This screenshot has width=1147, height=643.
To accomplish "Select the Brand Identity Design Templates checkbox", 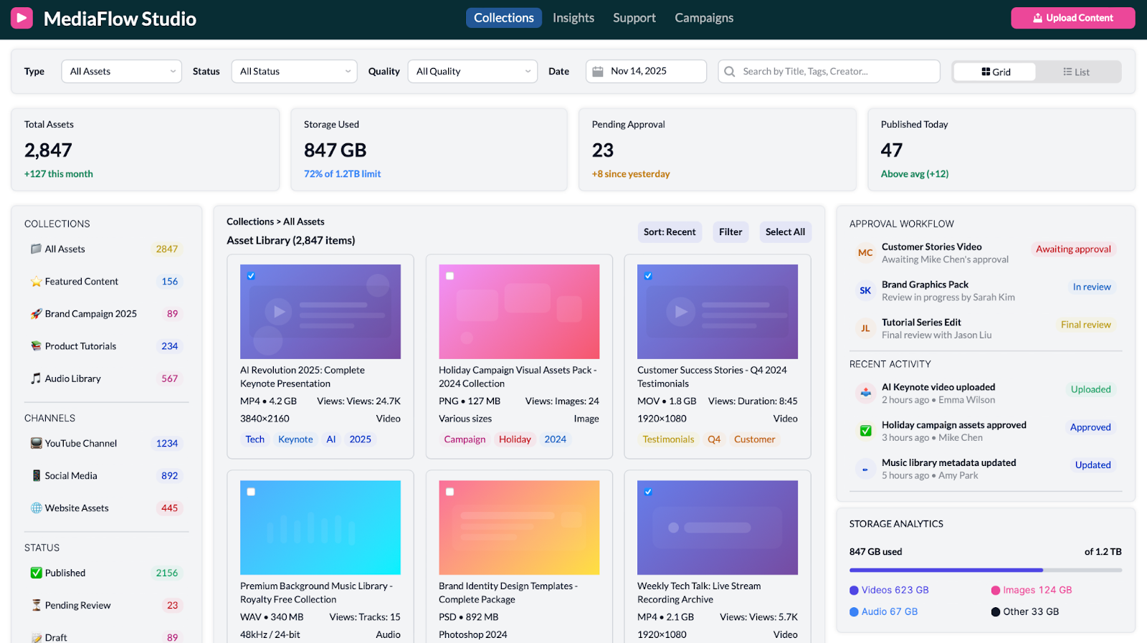I will tap(449, 492).
